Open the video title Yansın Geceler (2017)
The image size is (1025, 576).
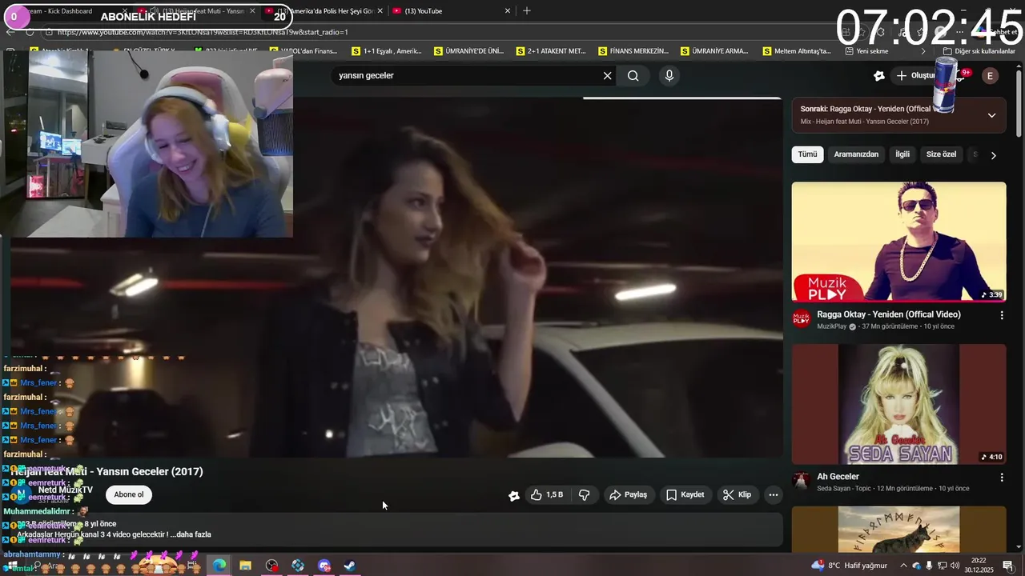pyautogui.click(x=107, y=472)
